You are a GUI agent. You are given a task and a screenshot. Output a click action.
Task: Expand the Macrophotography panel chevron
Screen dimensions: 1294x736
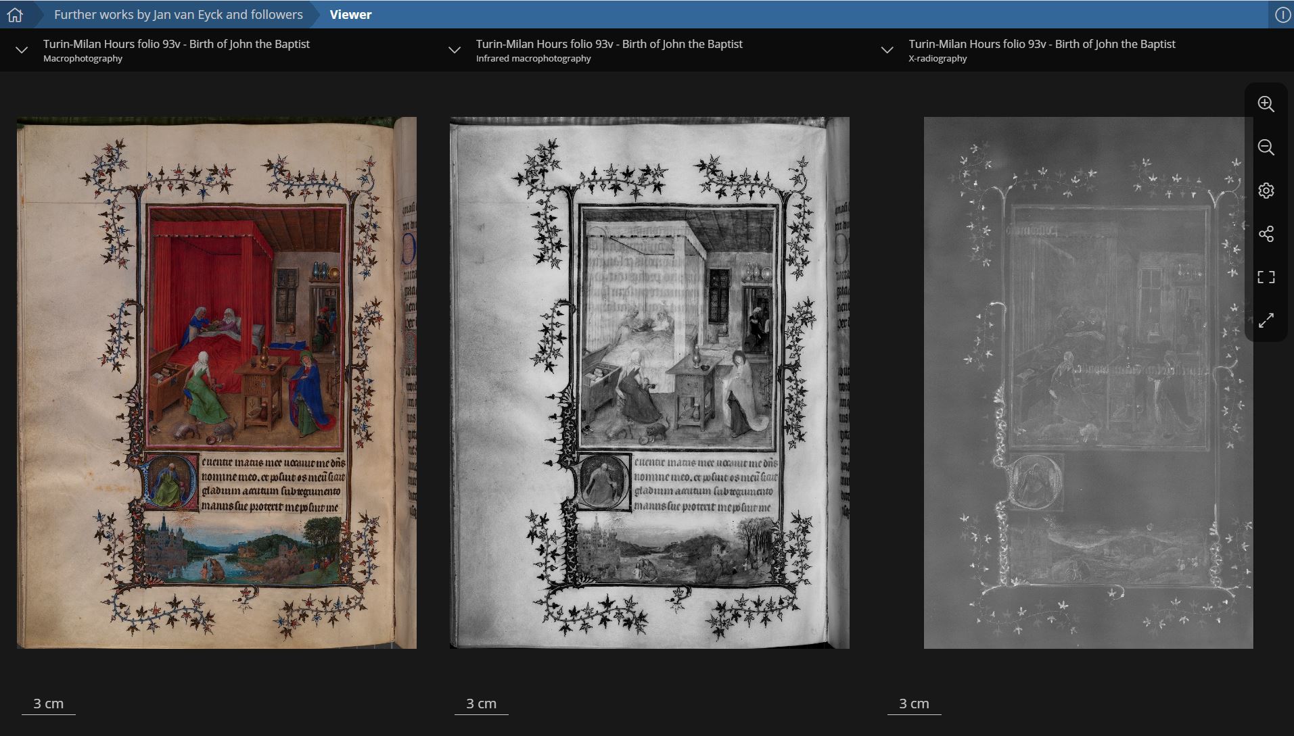click(22, 50)
